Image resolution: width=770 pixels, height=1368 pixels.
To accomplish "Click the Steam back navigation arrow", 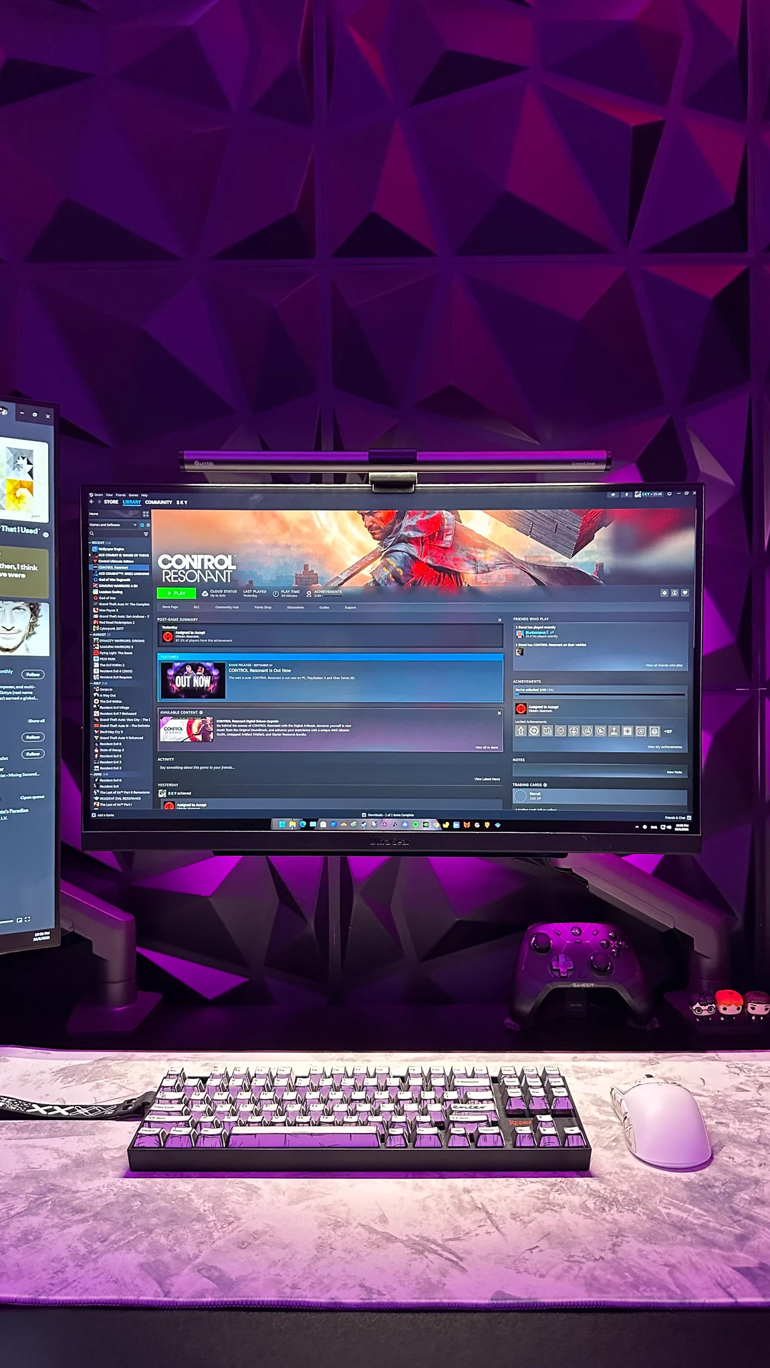I will pos(92,502).
